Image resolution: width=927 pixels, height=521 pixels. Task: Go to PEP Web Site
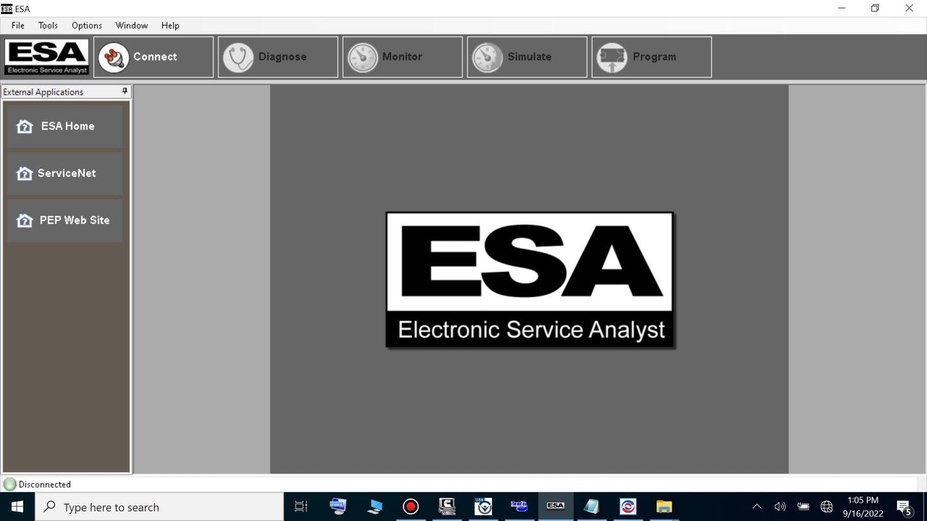tap(65, 220)
